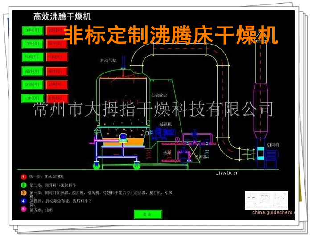312x236 pixels.
Task: Click the 抖动气缸 label
Action: 108,61
